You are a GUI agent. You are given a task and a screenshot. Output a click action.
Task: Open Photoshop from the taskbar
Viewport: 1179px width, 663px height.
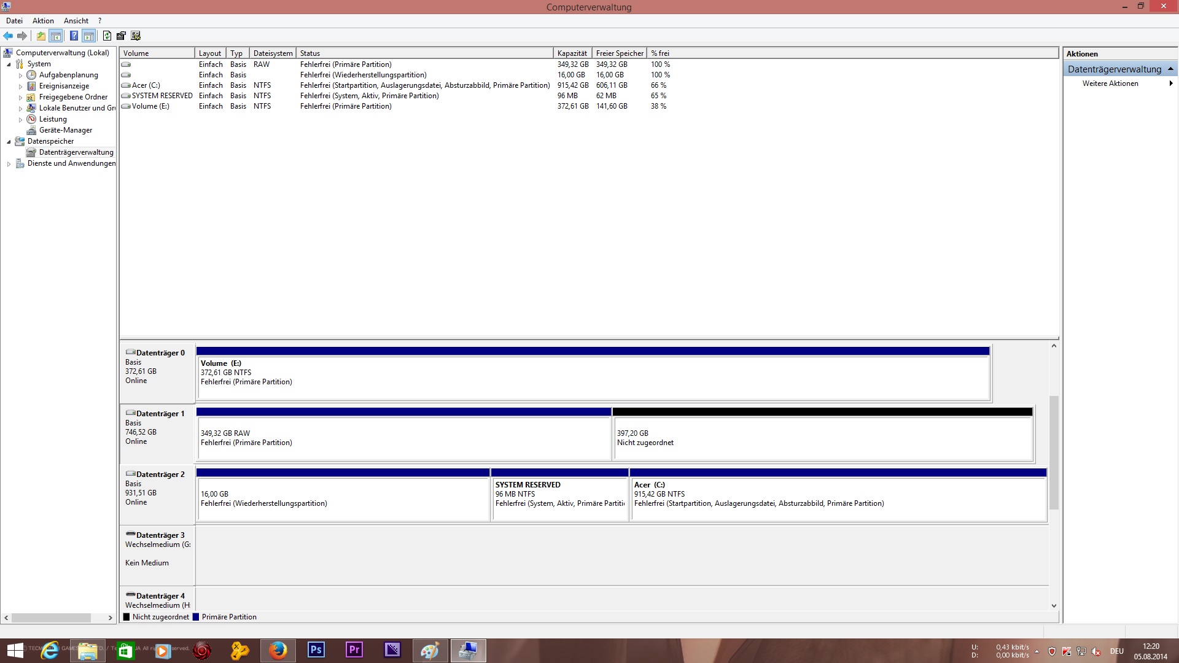point(316,650)
